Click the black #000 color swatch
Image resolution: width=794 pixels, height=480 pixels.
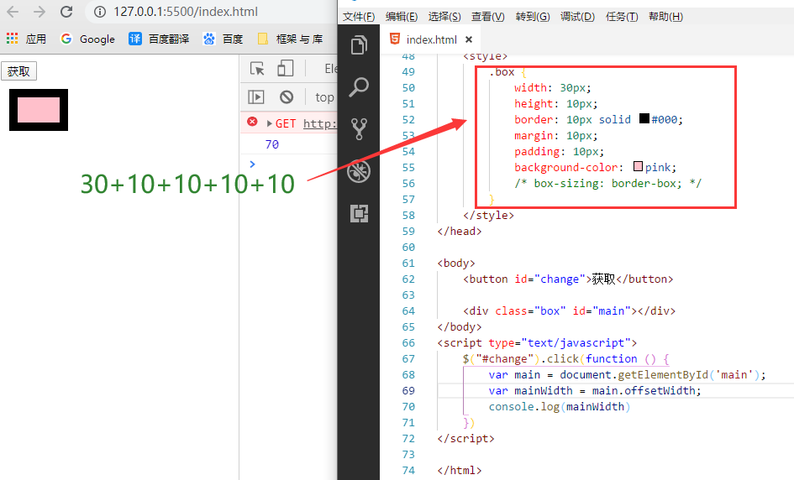click(x=644, y=118)
